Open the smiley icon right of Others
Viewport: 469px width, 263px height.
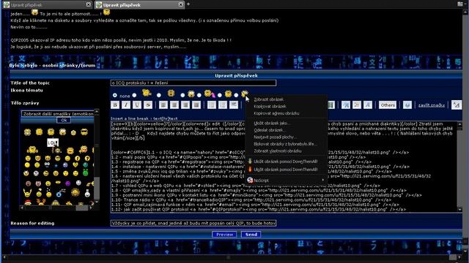point(407,105)
